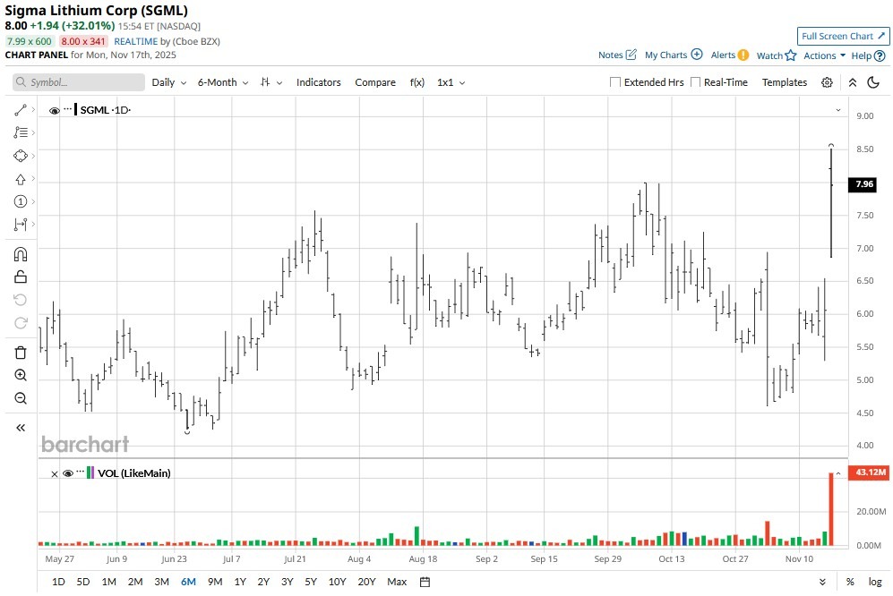The image size is (893, 596).
Task: Open the Actions dropdown
Action: click(824, 55)
